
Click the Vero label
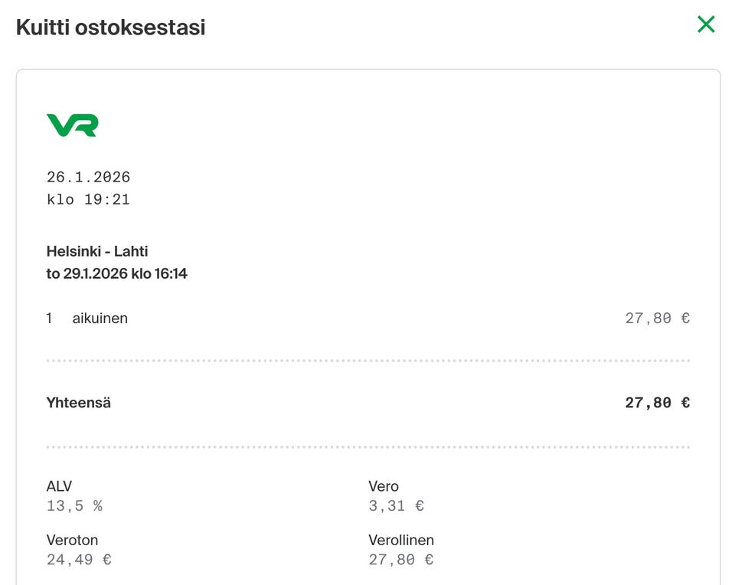pos(384,486)
